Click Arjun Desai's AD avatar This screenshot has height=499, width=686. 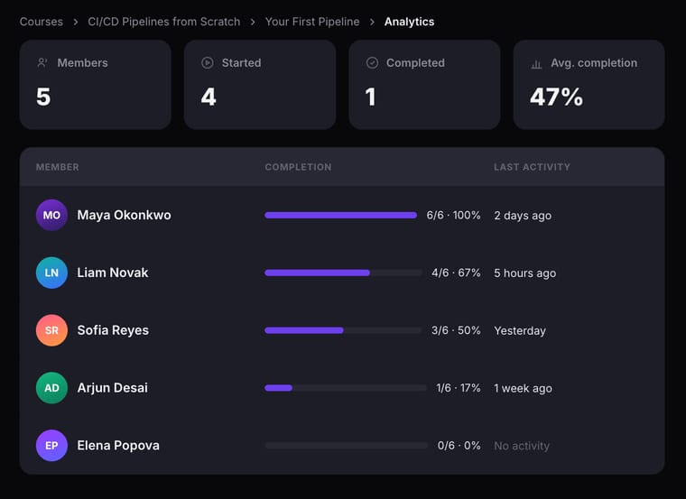[51, 388]
